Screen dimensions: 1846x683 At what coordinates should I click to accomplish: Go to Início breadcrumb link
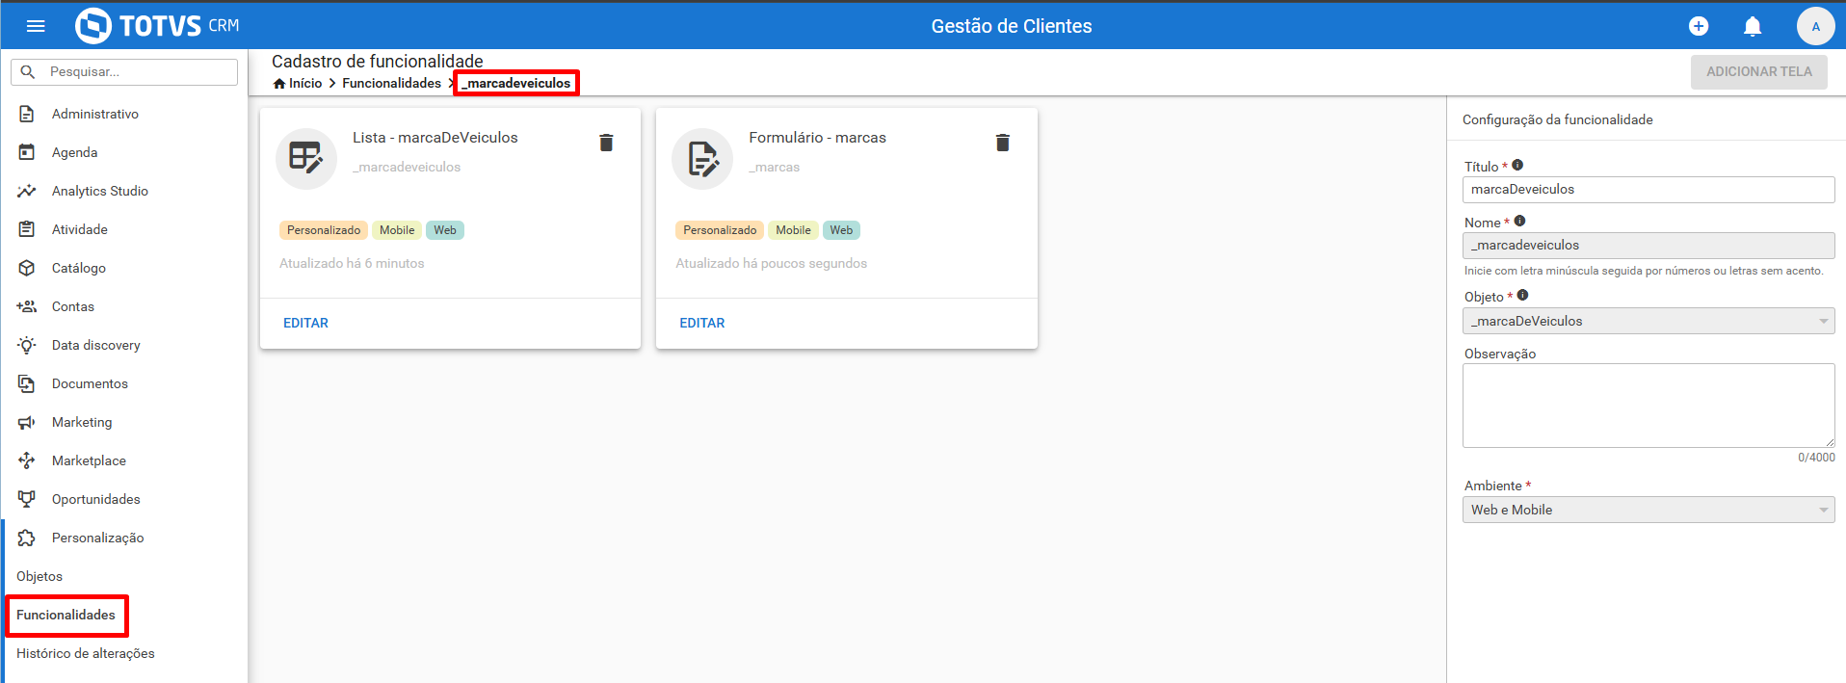pyautogui.click(x=305, y=84)
